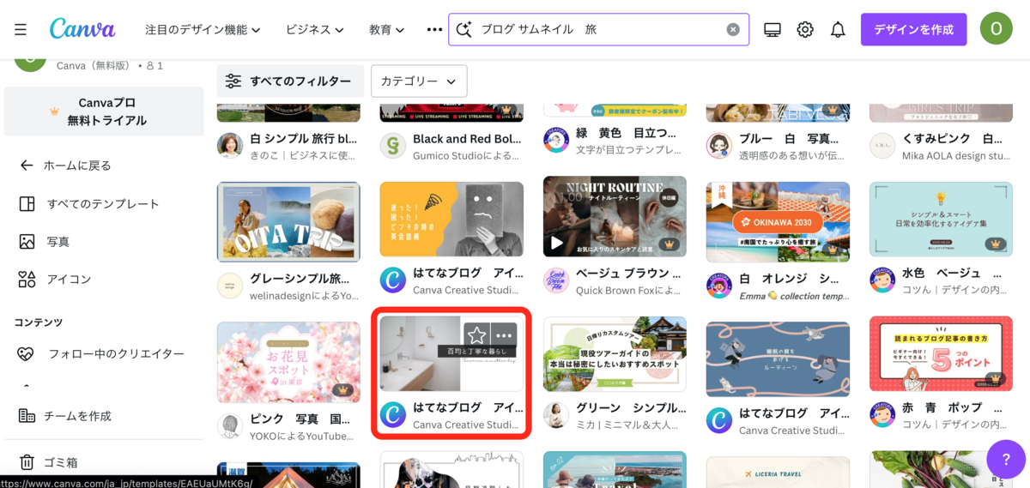
Task: Click グリーン シンプル template title
Action: click(x=631, y=407)
